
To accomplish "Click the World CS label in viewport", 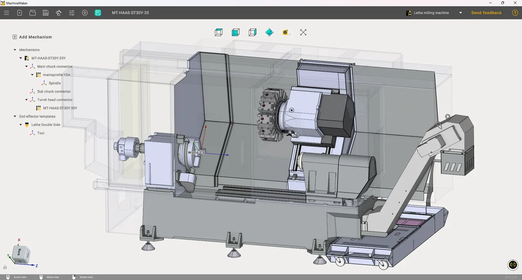I will tap(196, 153).
